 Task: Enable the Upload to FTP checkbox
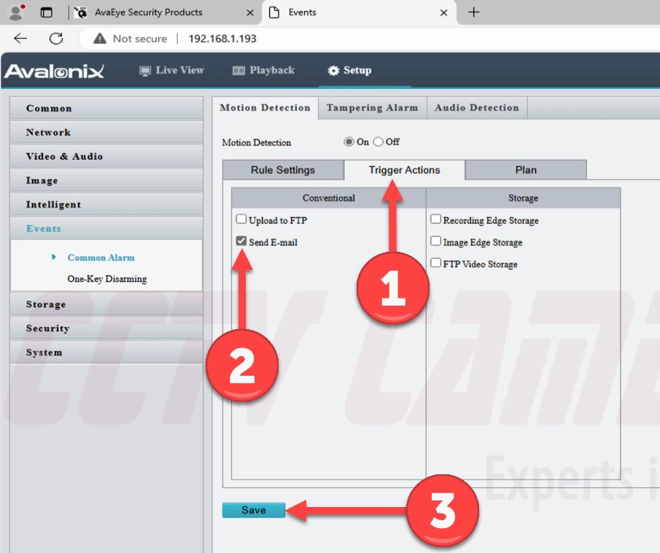241,220
